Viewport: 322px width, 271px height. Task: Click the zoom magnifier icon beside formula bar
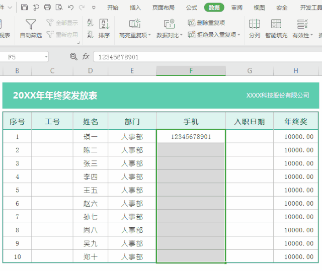click(73, 57)
